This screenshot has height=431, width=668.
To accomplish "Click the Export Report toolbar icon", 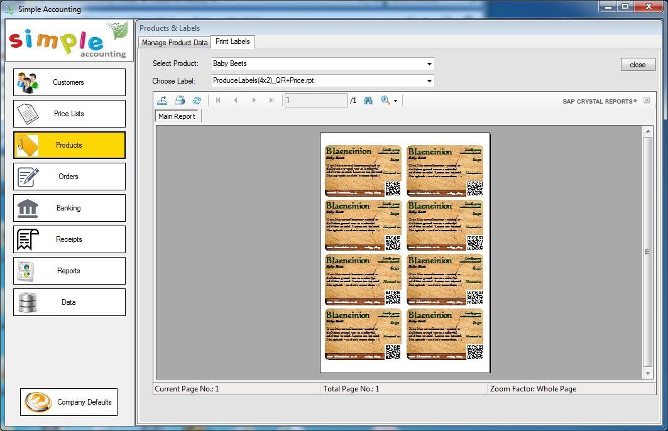I will point(162,101).
